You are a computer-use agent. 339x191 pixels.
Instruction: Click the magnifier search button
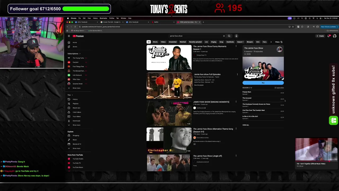point(229,36)
